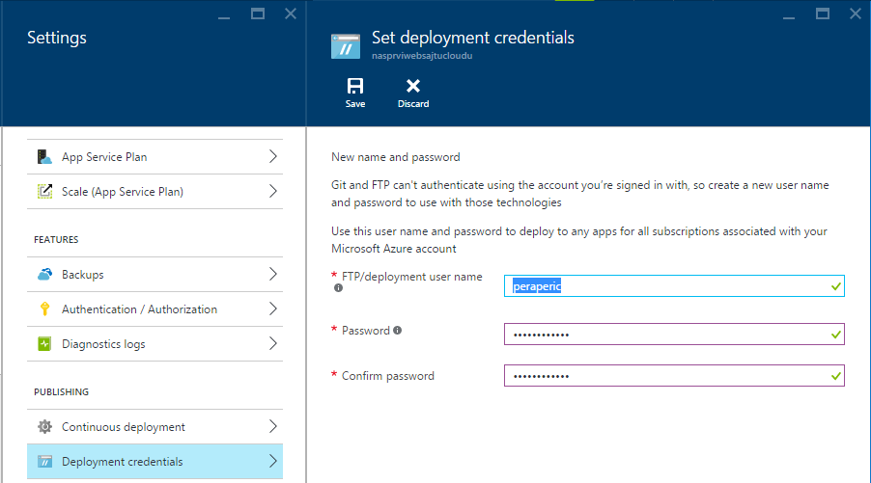Click the Confirm password input field

coord(666,375)
